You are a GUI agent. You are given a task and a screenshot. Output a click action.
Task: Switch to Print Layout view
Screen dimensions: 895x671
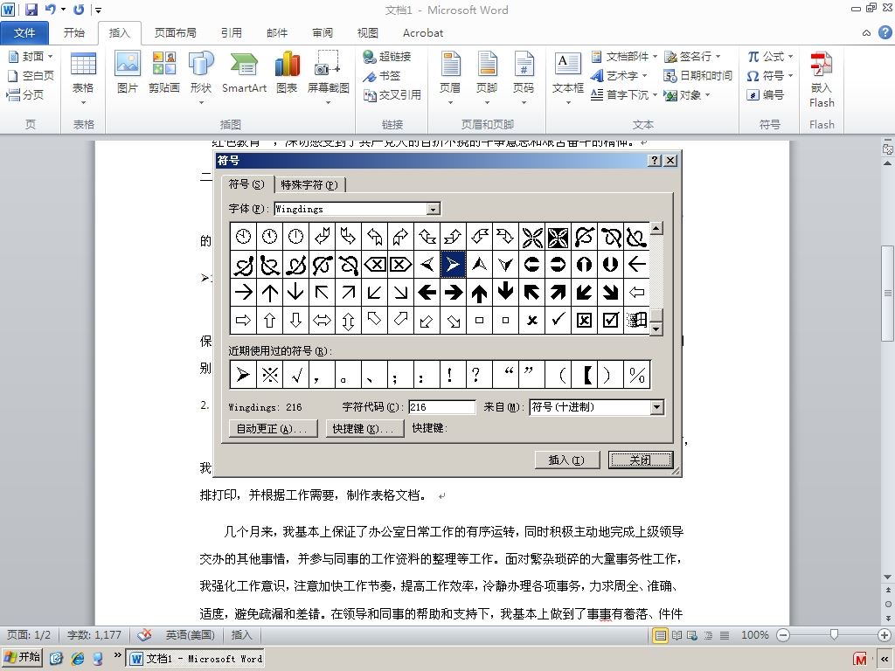(x=660, y=635)
